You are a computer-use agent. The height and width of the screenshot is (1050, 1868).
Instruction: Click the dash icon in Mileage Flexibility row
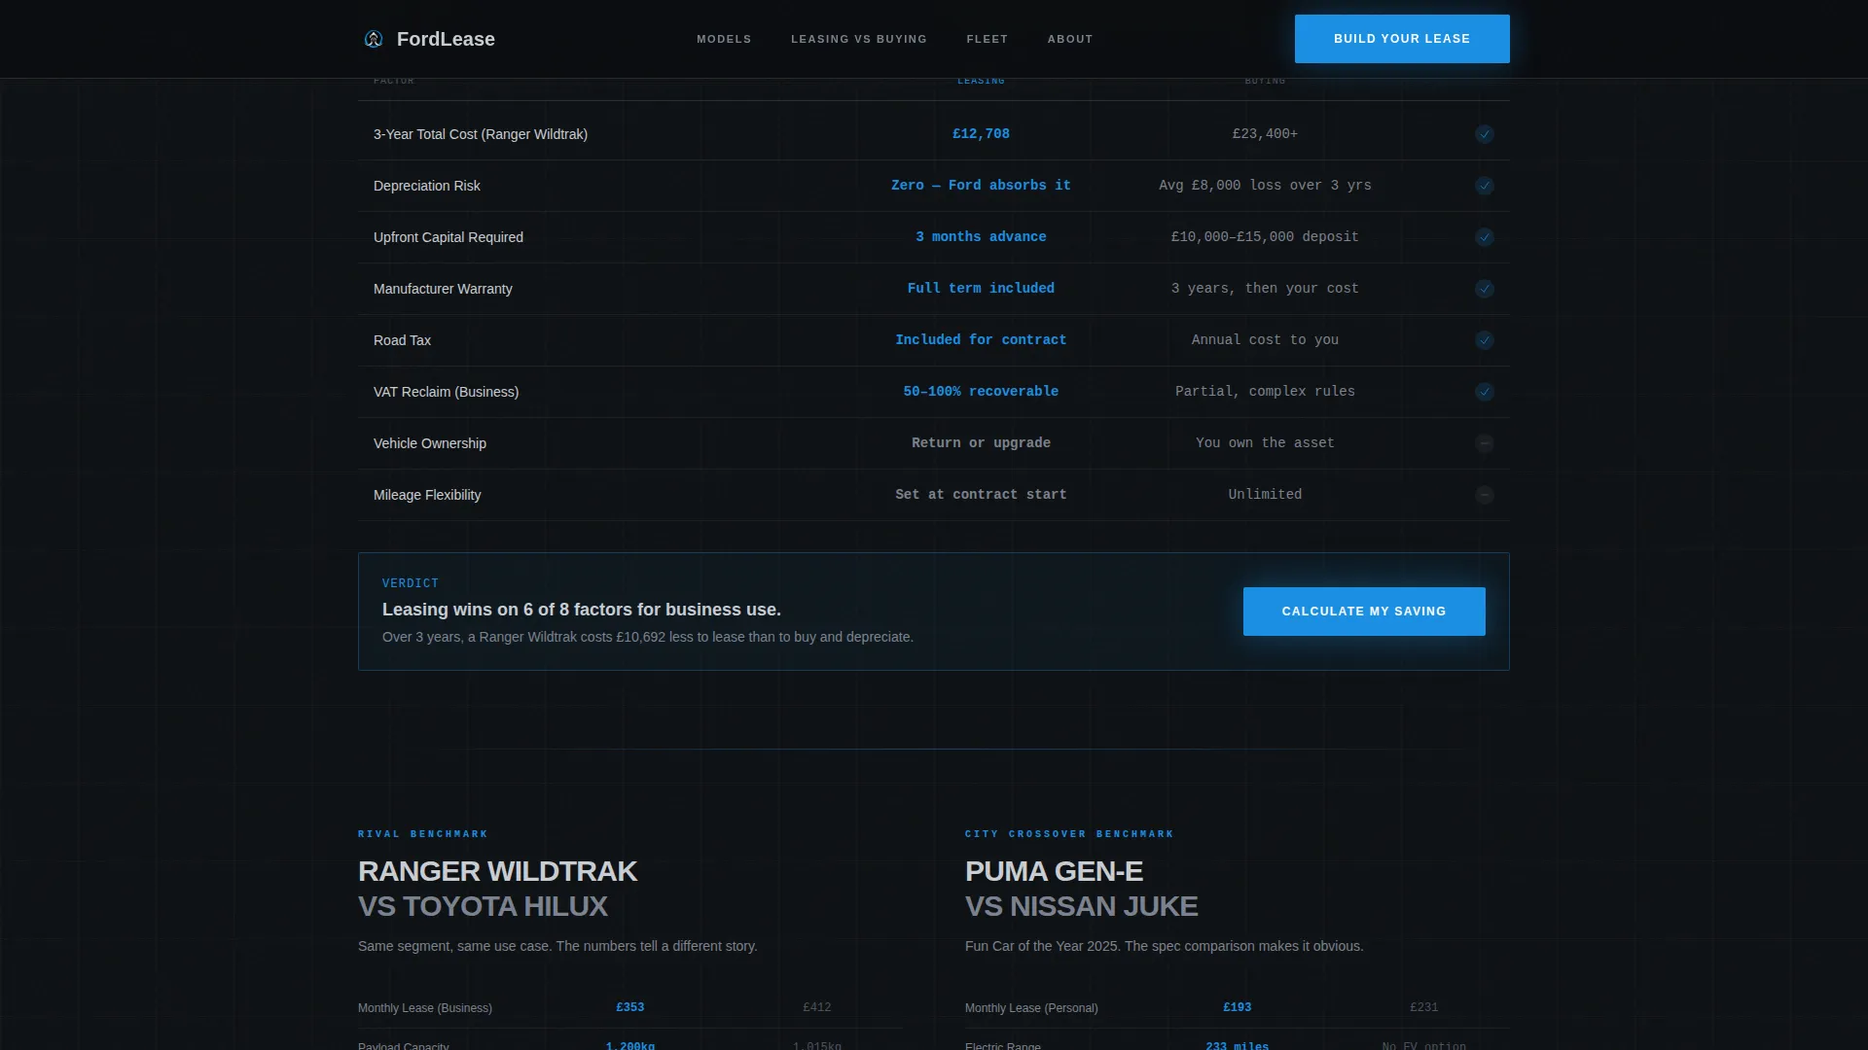coord(1485,495)
